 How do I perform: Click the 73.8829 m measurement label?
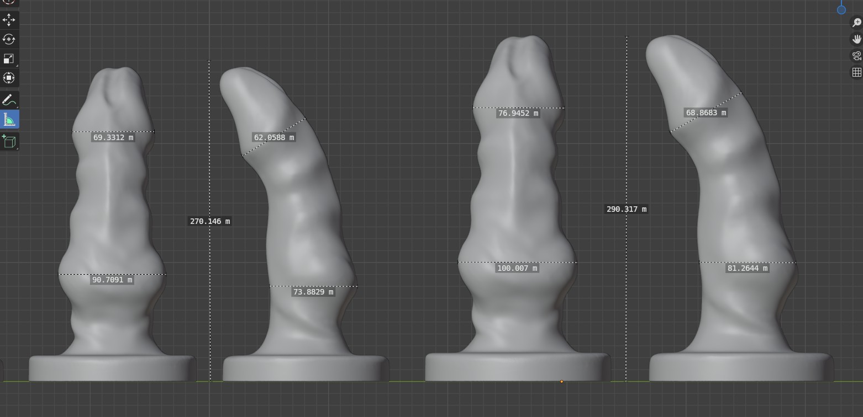click(x=313, y=292)
